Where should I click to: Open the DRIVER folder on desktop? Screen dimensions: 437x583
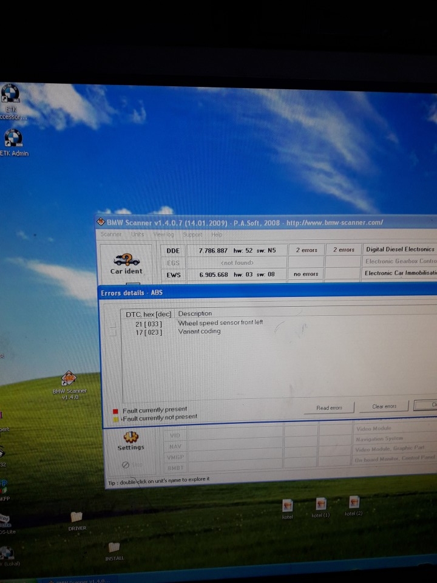(76, 520)
